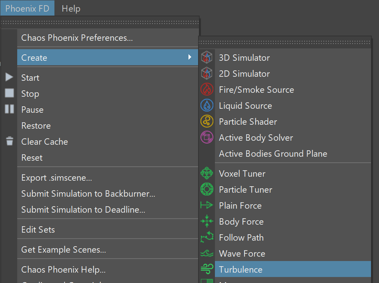Choose Stop simulation entry

[108, 94]
